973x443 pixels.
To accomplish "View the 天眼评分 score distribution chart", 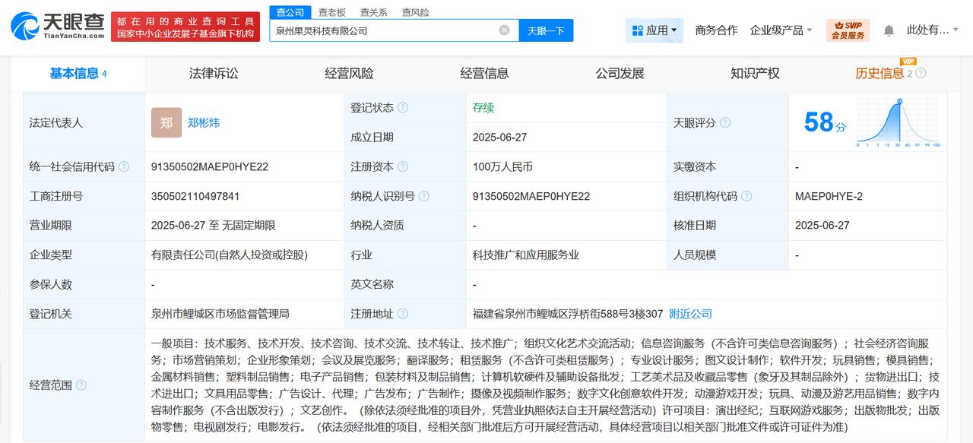I will coord(899,122).
